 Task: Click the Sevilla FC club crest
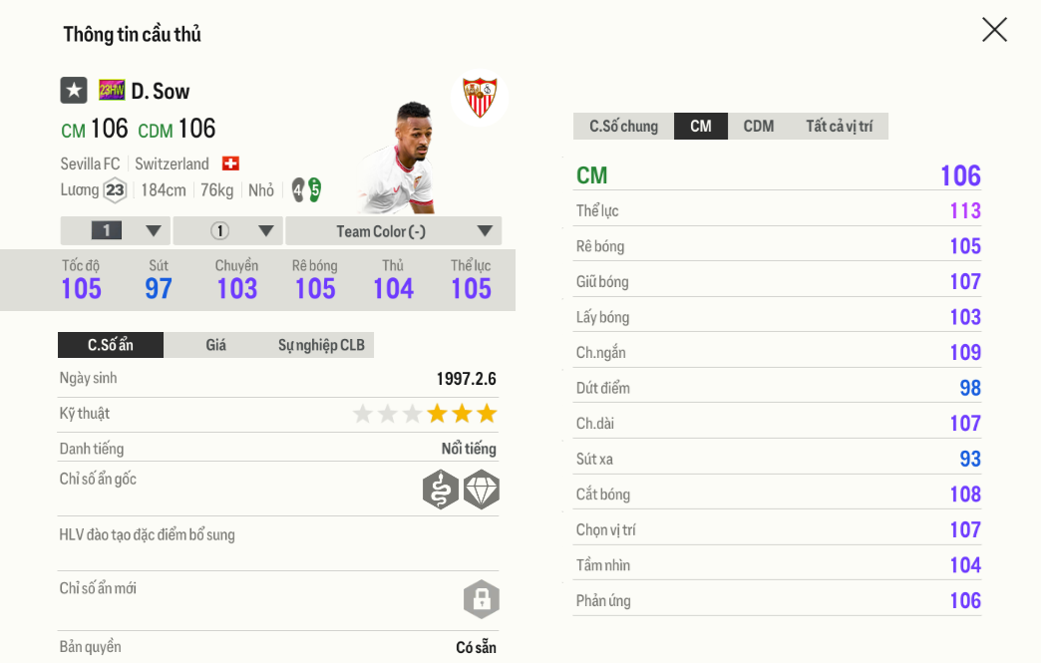coord(480,98)
